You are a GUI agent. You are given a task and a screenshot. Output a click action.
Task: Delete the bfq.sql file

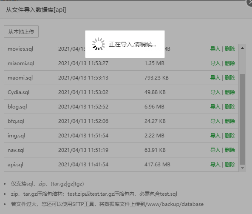tap(230, 121)
